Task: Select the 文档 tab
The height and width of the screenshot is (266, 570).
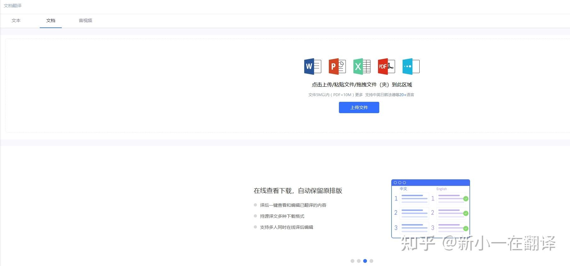Action: (51, 20)
